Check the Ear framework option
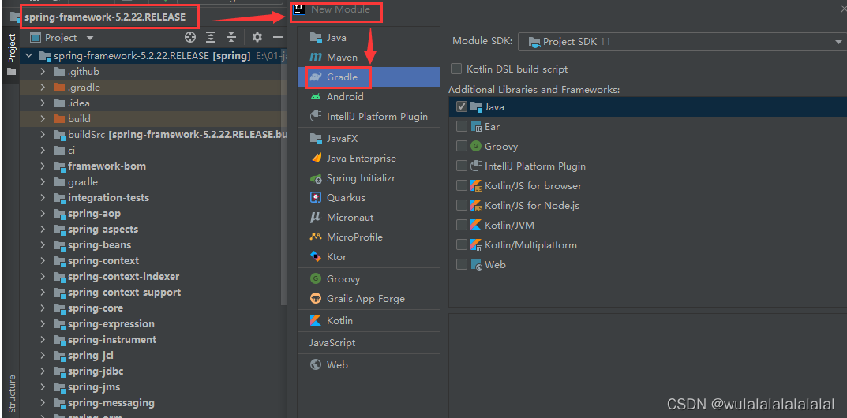This screenshot has height=418, width=847. [461, 126]
